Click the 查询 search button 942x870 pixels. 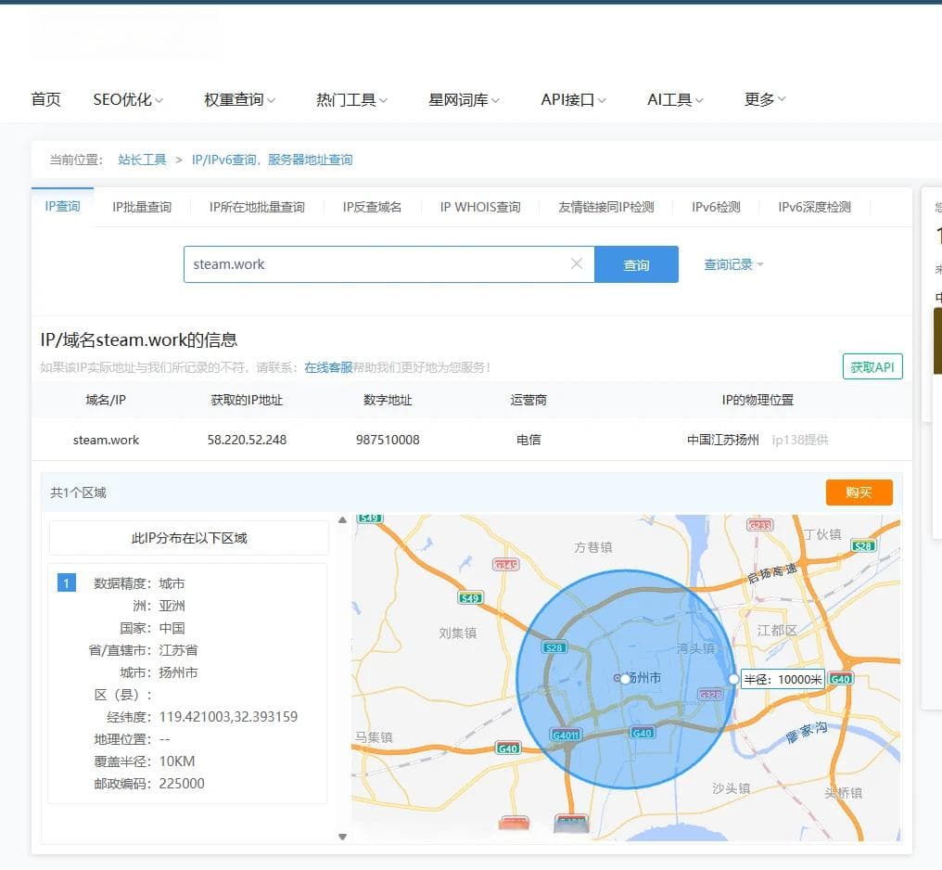(636, 264)
